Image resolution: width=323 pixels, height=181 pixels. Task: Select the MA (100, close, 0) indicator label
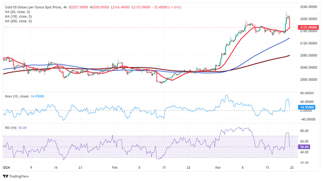(x=19, y=16)
